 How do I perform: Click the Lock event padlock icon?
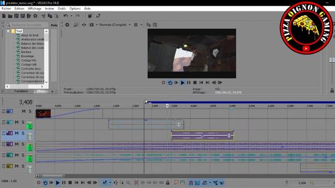click(x=167, y=183)
